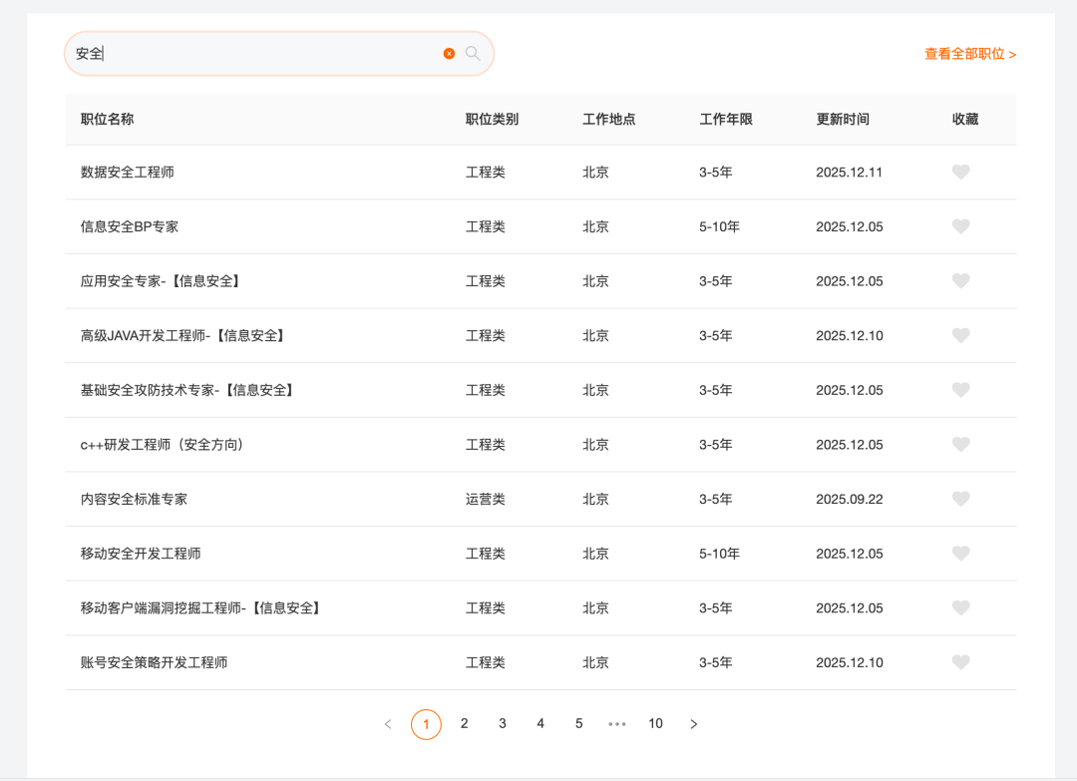
Task: Click heart icon for 基础安全攻防技术专家 row
Action: (960, 390)
